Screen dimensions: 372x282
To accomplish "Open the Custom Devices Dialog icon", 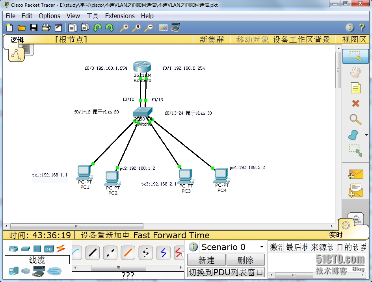I will click(x=175, y=28).
